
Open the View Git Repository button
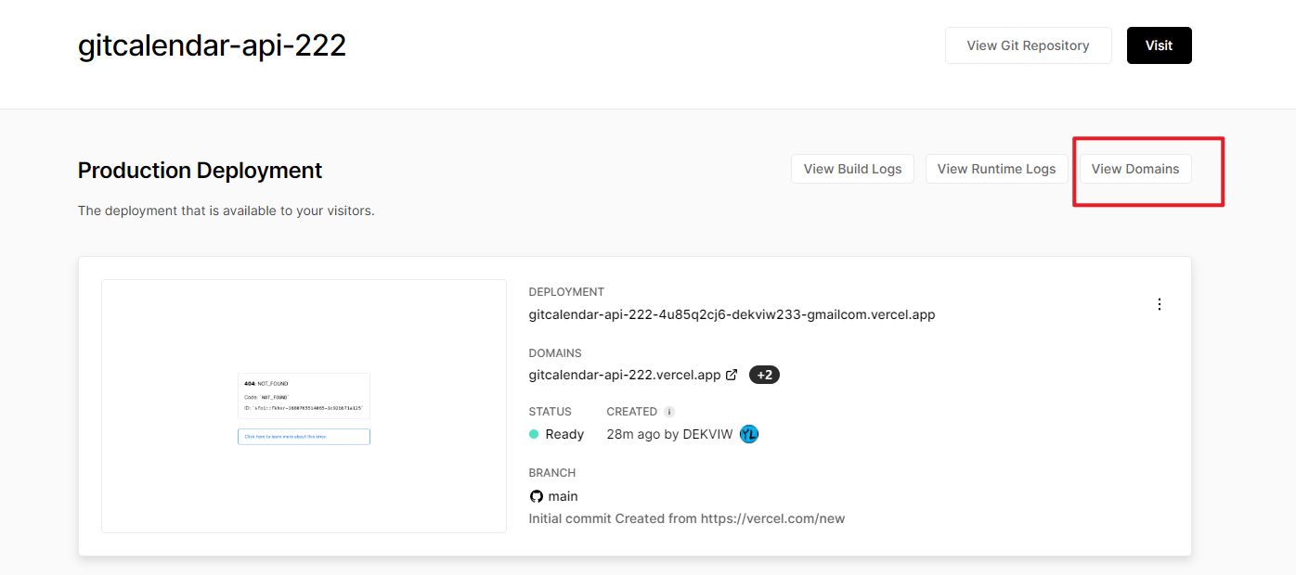(1028, 45)
